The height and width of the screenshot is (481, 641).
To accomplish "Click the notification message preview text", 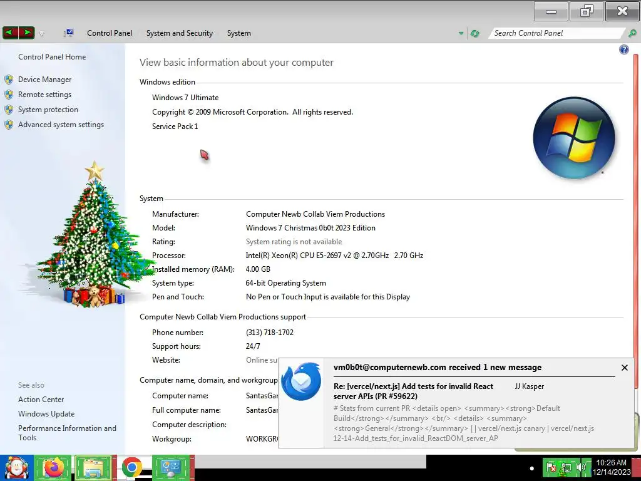I will pyautogui.click(x=464, y=423).
